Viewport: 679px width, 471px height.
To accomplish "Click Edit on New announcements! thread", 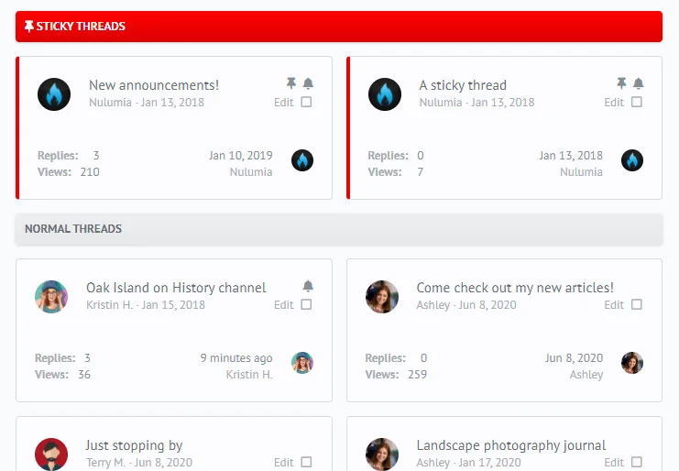I will click(x=284, y=102).
